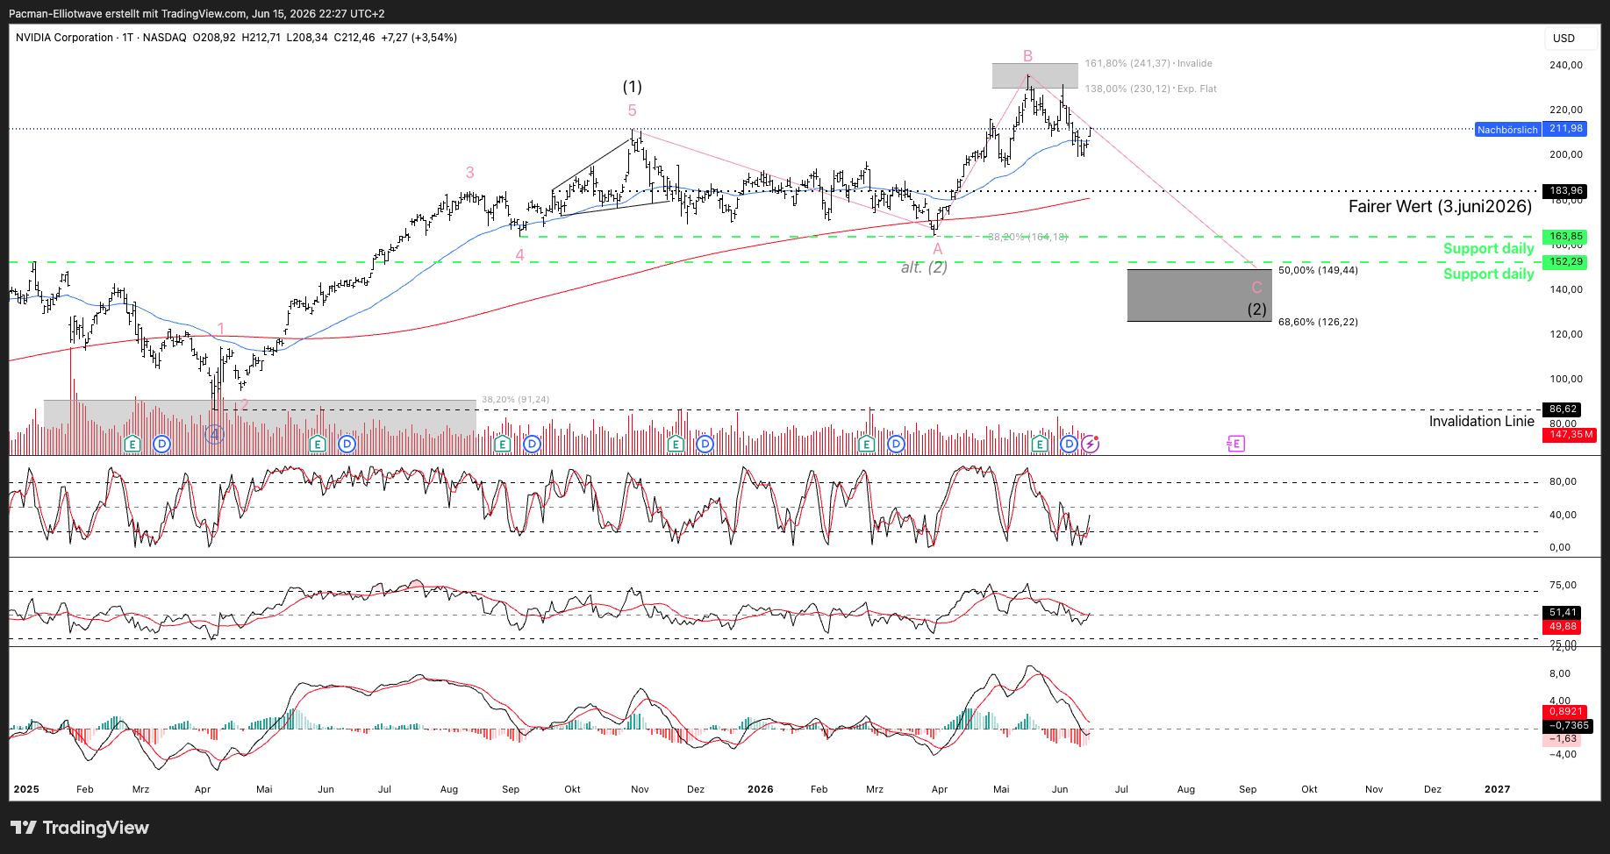1610x854 pixels.
Task: Click the green earnings E marker in late May 2025
Action: [x=318, y=445]
